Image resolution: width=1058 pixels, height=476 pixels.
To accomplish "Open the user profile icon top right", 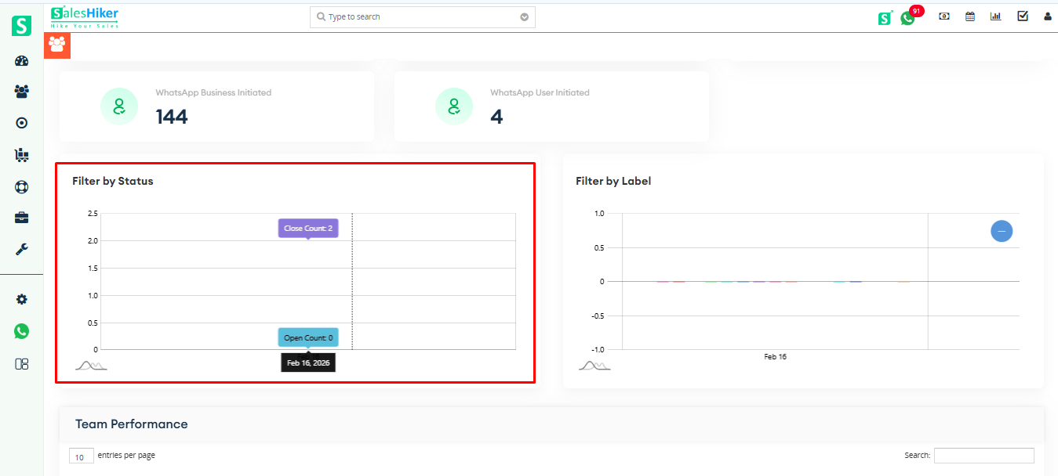I will point(1048,16).
